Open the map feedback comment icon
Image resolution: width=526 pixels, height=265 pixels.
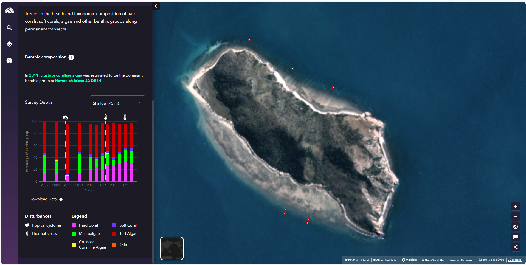(515, 237)
